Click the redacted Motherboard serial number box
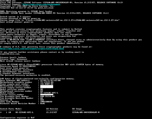 pyautogui.click(x=47, y=86)
